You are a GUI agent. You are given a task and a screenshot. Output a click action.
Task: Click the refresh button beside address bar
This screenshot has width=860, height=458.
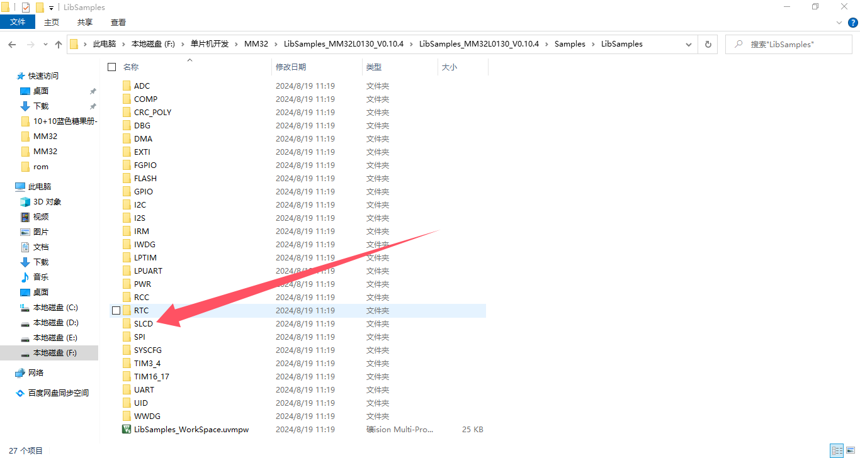pos(708,45)
